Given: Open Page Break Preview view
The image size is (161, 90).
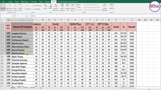Looking at the screenshot, I should pyautogui.click(x=9, y=7).
